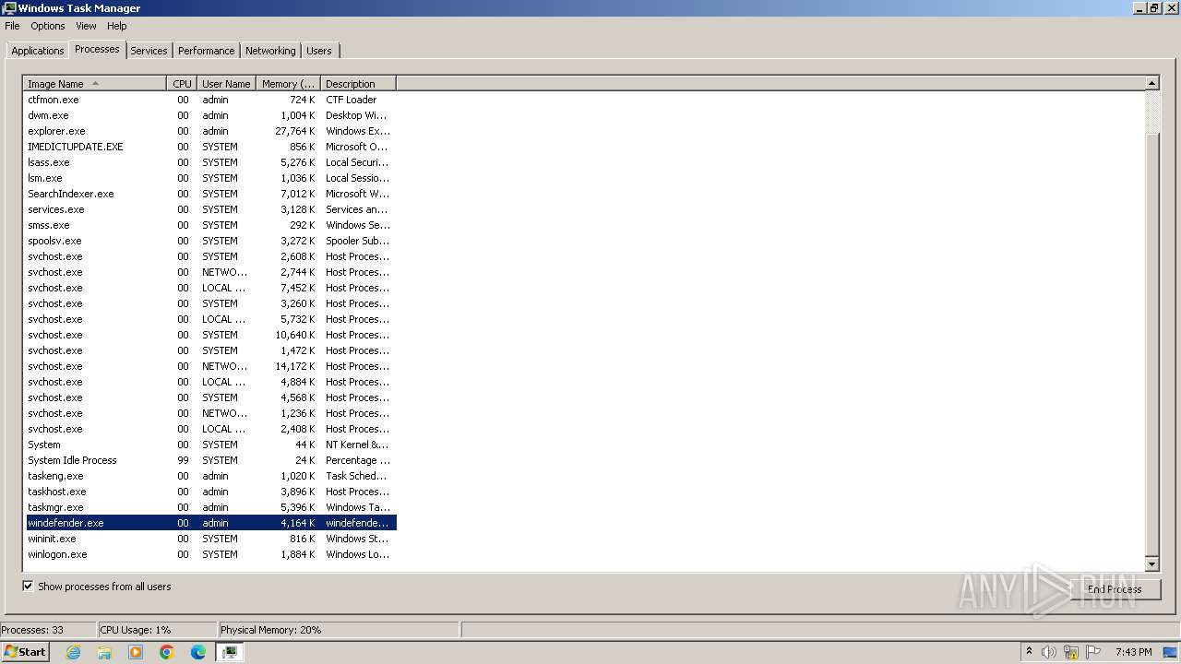The width and height of the screenshot is (1181, 664).
Task: Click the taskbar clock showing 7:43 PM
Action: point(1133,652)
